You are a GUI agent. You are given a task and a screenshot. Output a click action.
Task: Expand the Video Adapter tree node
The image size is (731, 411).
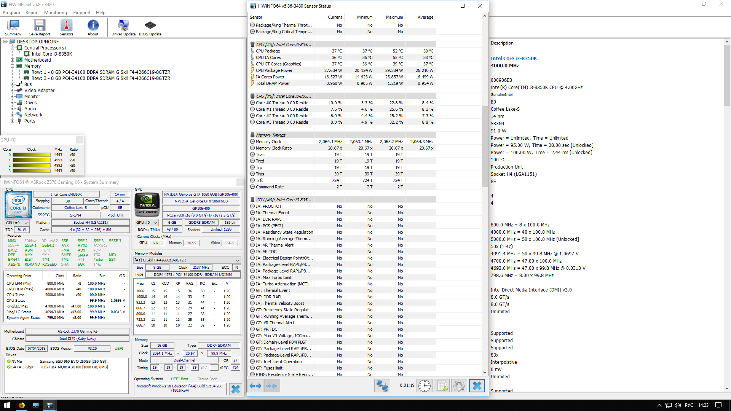(x=13, y=91)
